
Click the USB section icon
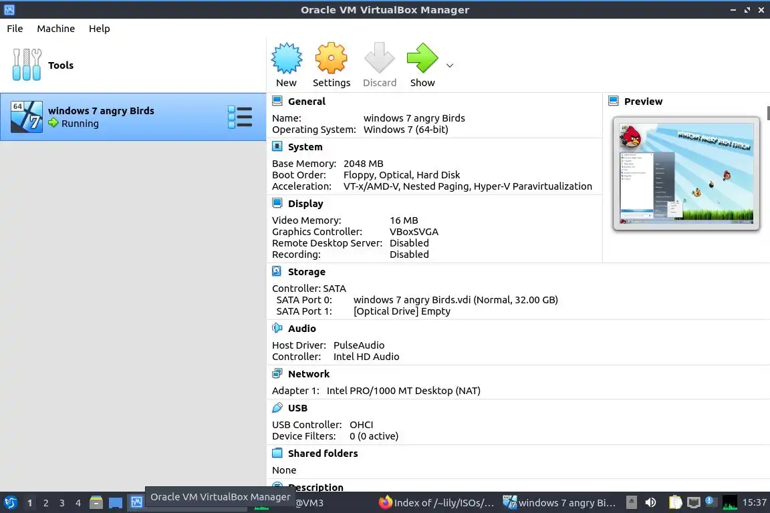point(277,407)
